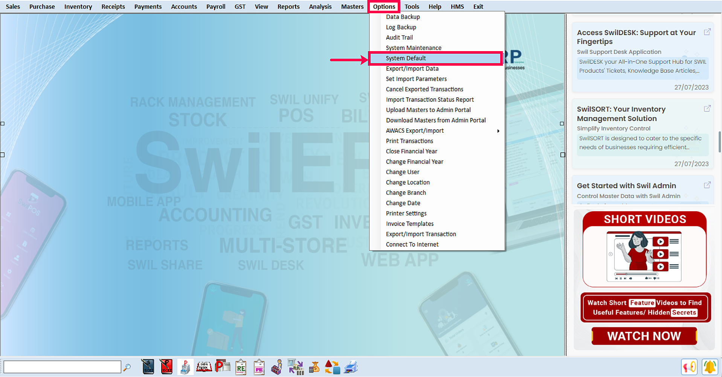
Task: Select Connect To Internet menu entry
Action: click(x=437, y=244)
